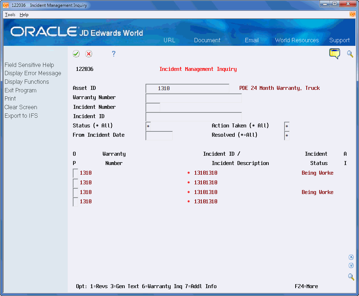Viewport: 359px width, 296px height.
Task: Click the magnifier icon beside chat bubble
Action: [350, 54]
